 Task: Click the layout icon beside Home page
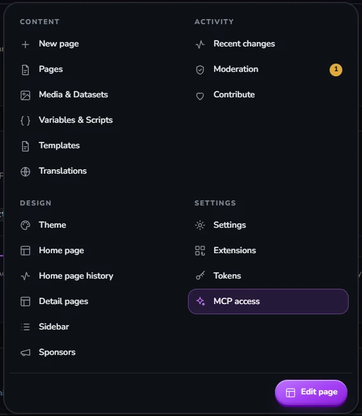[x=25, y=251]
